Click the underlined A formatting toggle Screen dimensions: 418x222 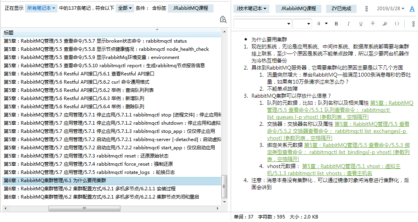[412, 9]
